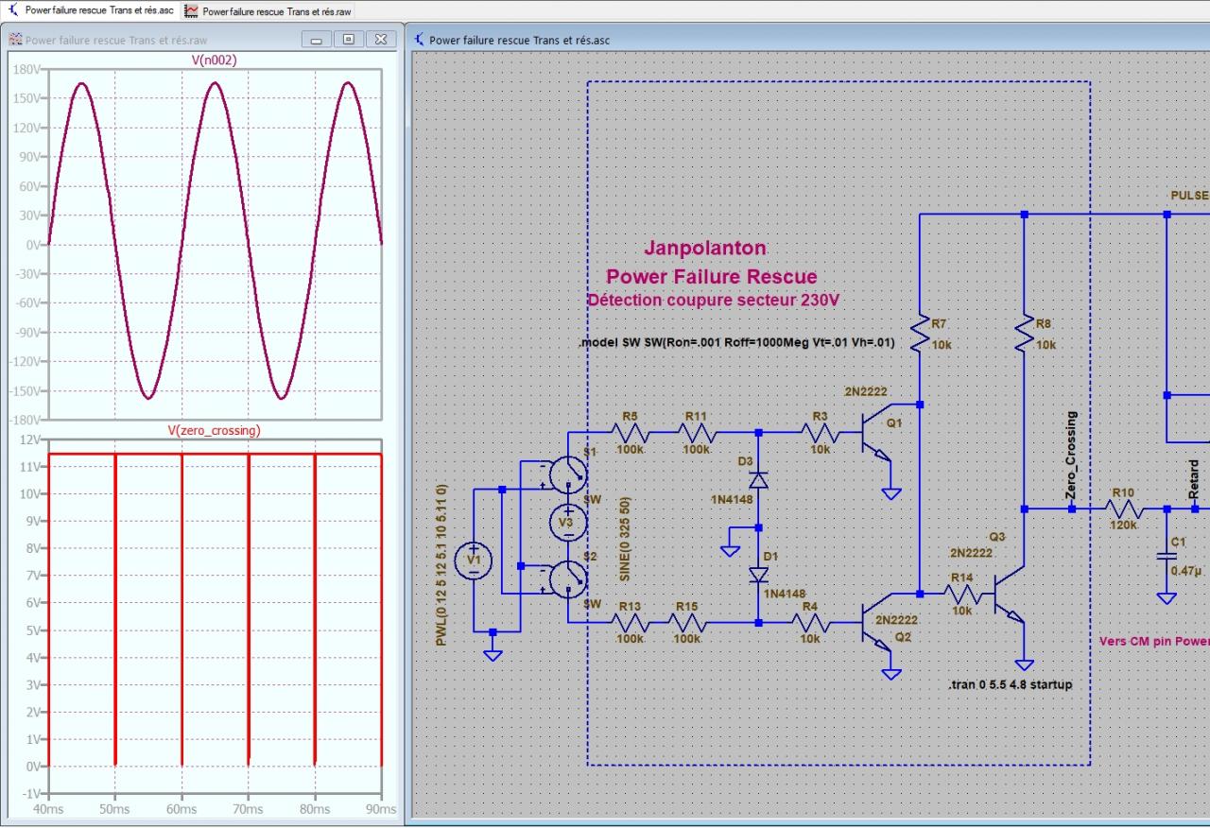Select the .model SW directive text

point(735,342)
